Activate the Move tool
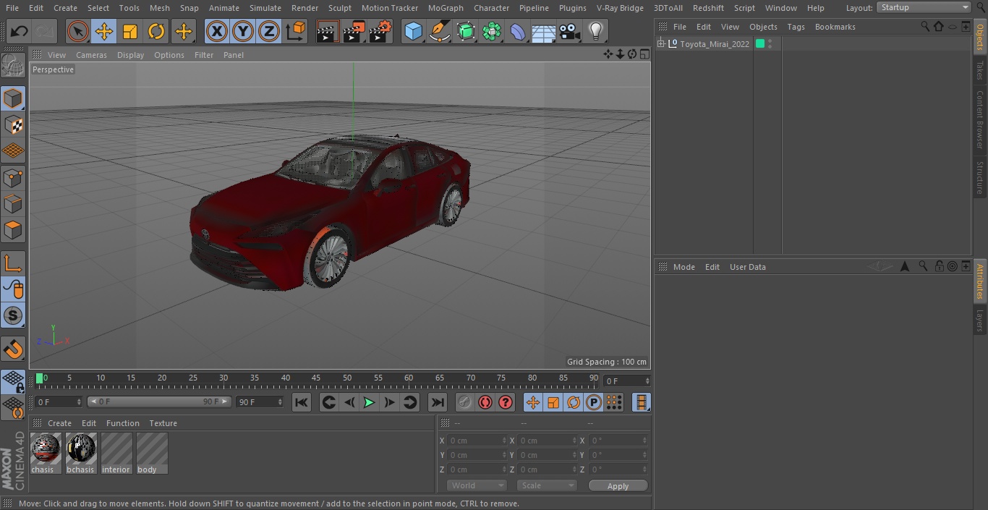Image resolution: width=988 pixels, height=510 pixels. pos(104,31)
